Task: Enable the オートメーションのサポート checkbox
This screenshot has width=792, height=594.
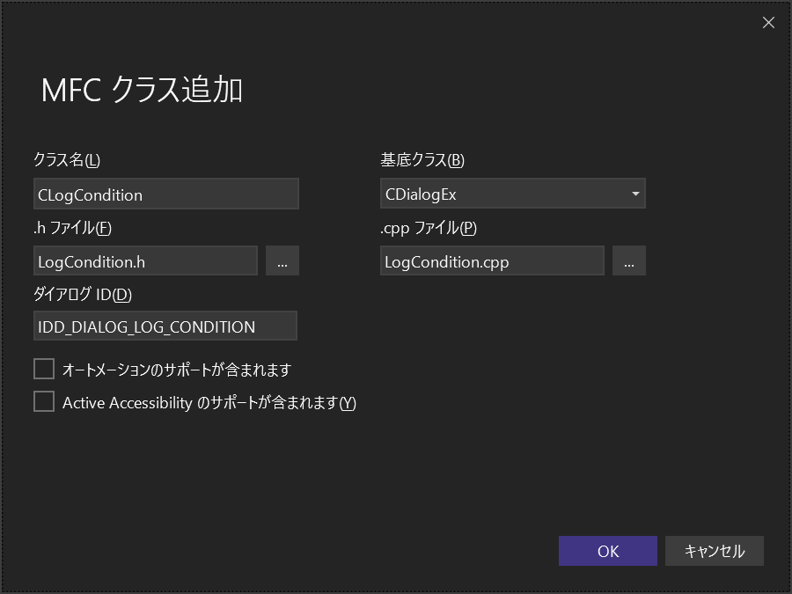Action: coord(44,369)
